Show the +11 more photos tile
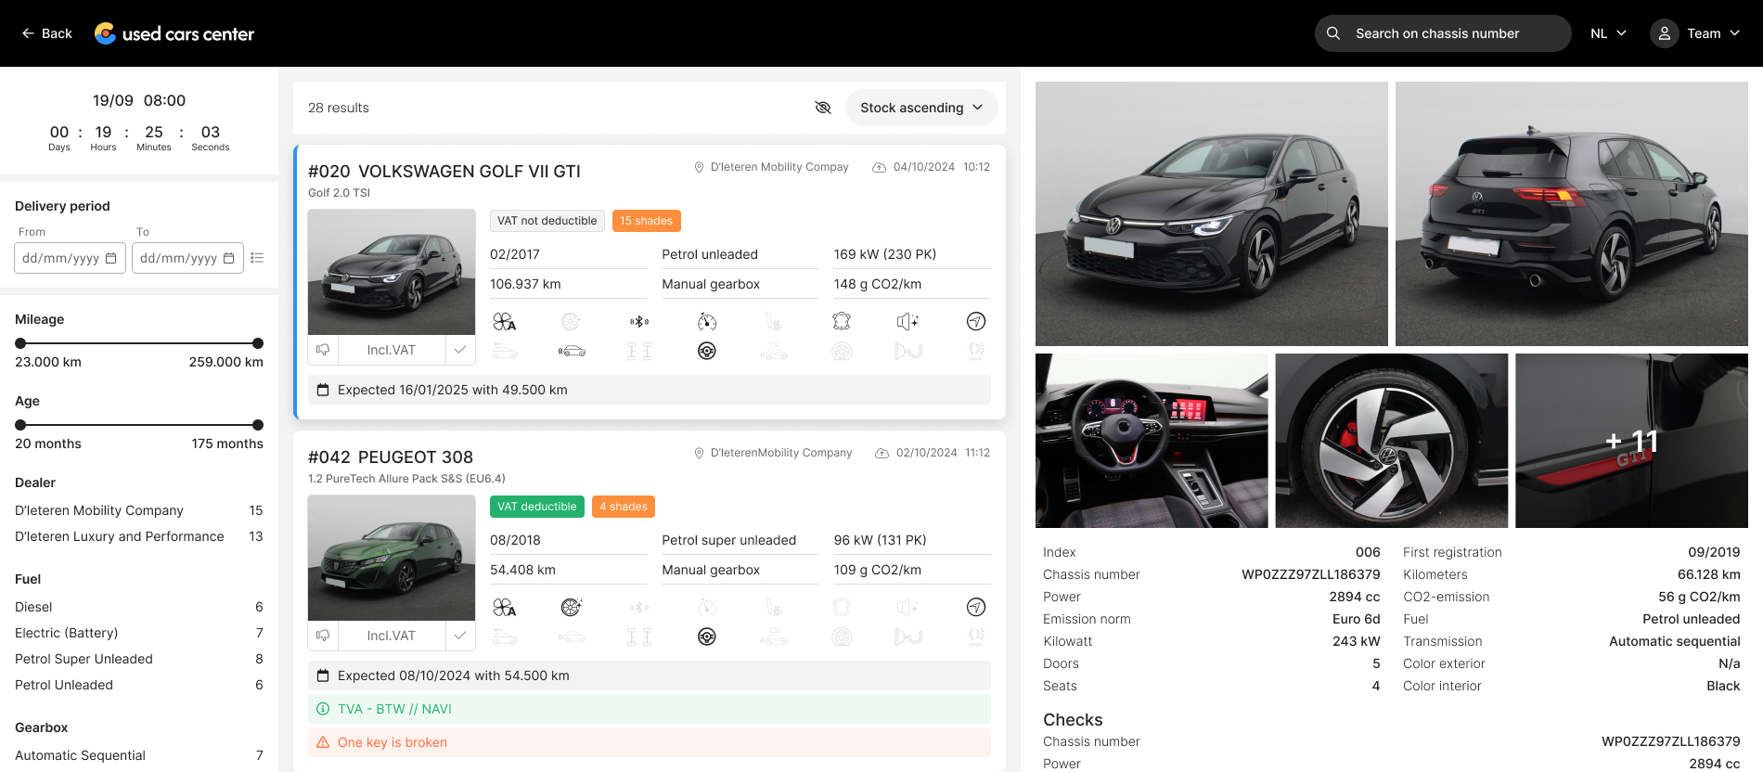Screen dimensions: 1763x772 click(x=1632, y=441)
